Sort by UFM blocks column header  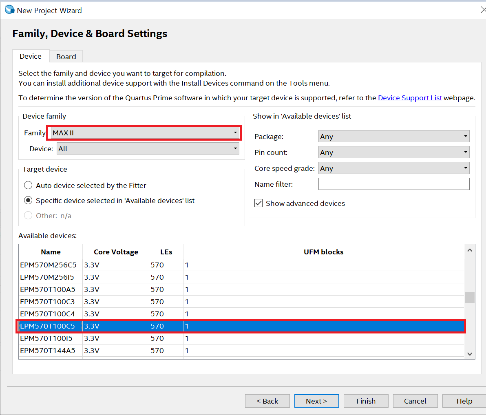pyautogui.click(x=324, y=252)
